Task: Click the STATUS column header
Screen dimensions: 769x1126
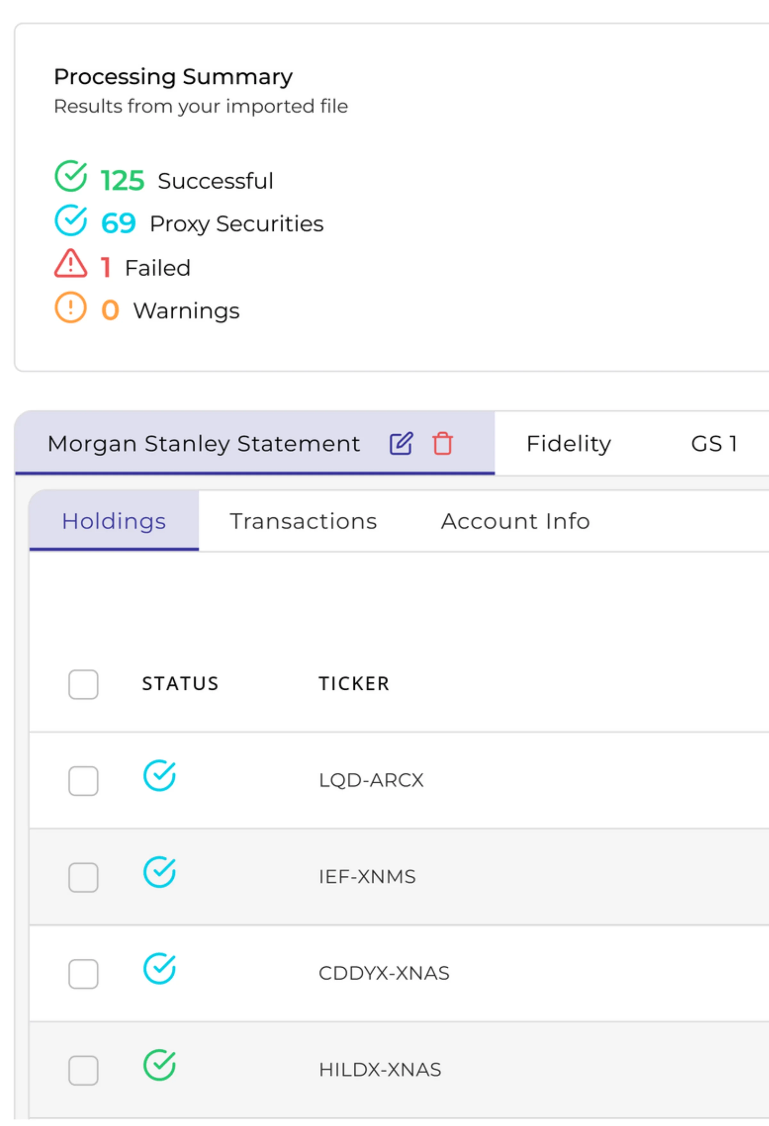Action: click(x=180, y=683)
